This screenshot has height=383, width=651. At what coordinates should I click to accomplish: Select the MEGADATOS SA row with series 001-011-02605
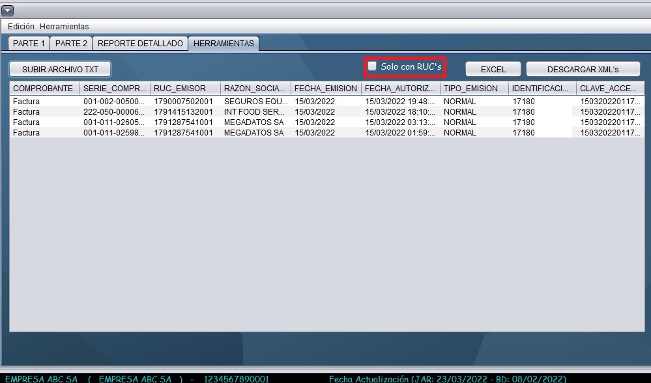[253, 122]
